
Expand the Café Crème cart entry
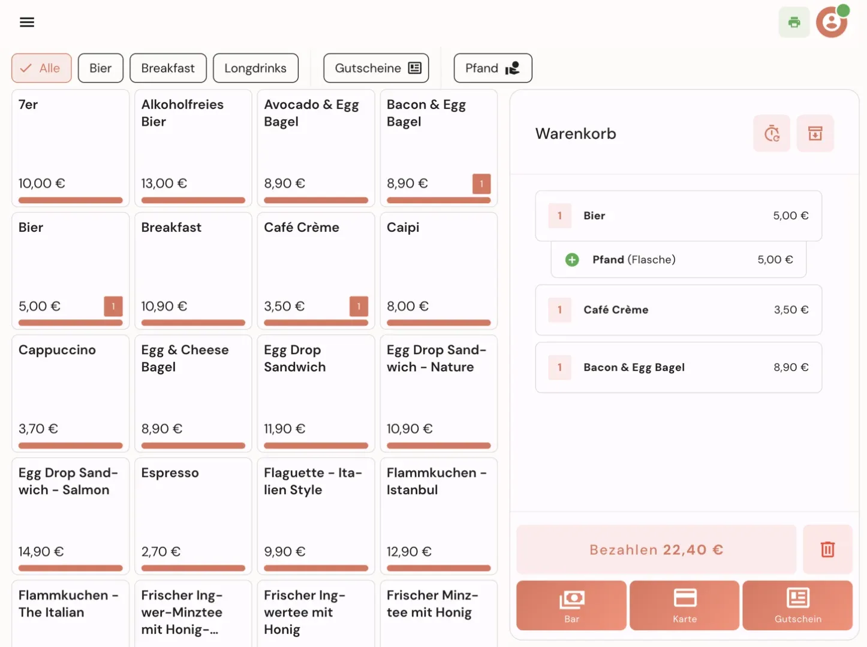click(x=678, y=310)
